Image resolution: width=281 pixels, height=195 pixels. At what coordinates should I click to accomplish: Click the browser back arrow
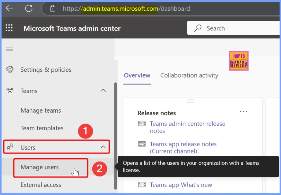[x=9, y=8]
